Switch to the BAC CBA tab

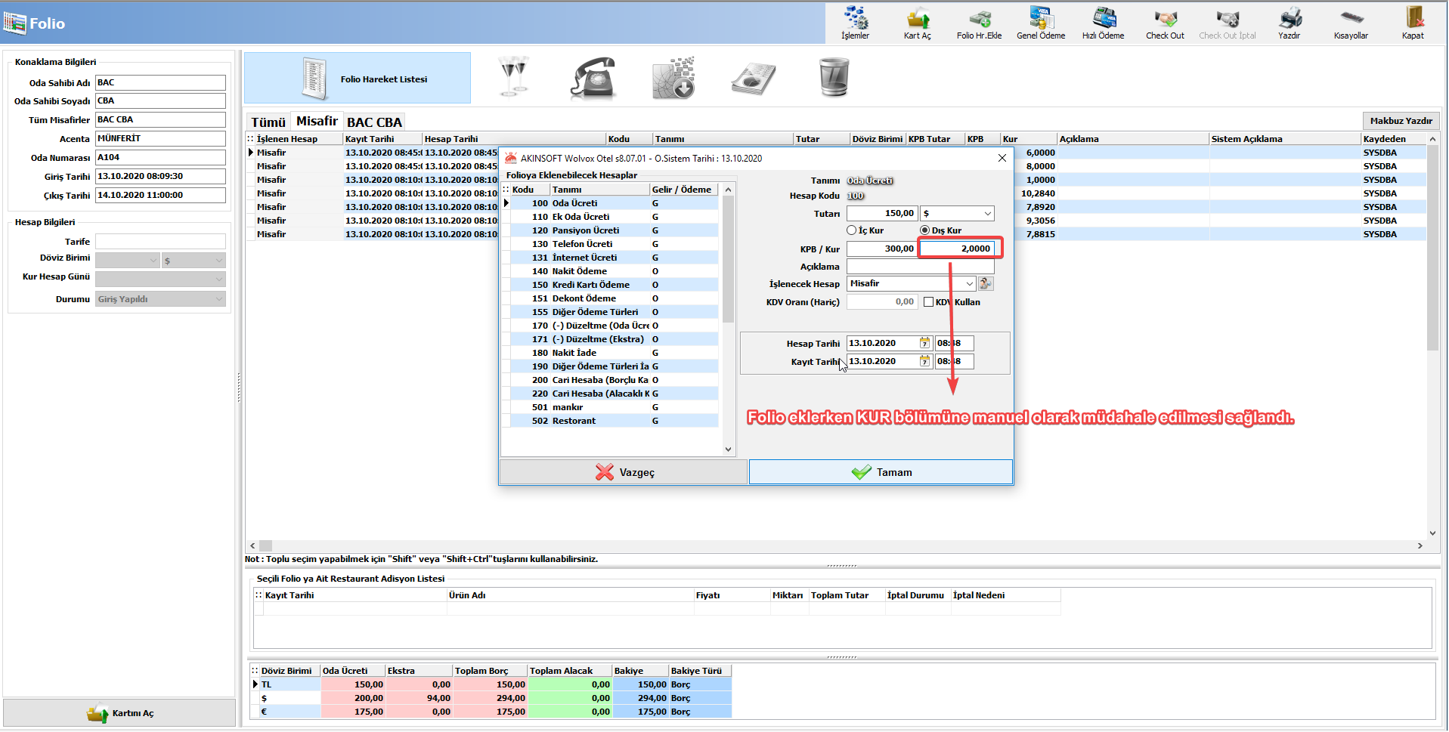point(374,122)
